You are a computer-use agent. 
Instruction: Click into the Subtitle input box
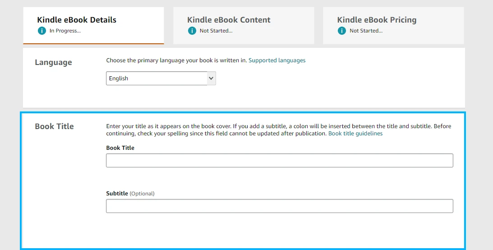[x=279, y=206]
